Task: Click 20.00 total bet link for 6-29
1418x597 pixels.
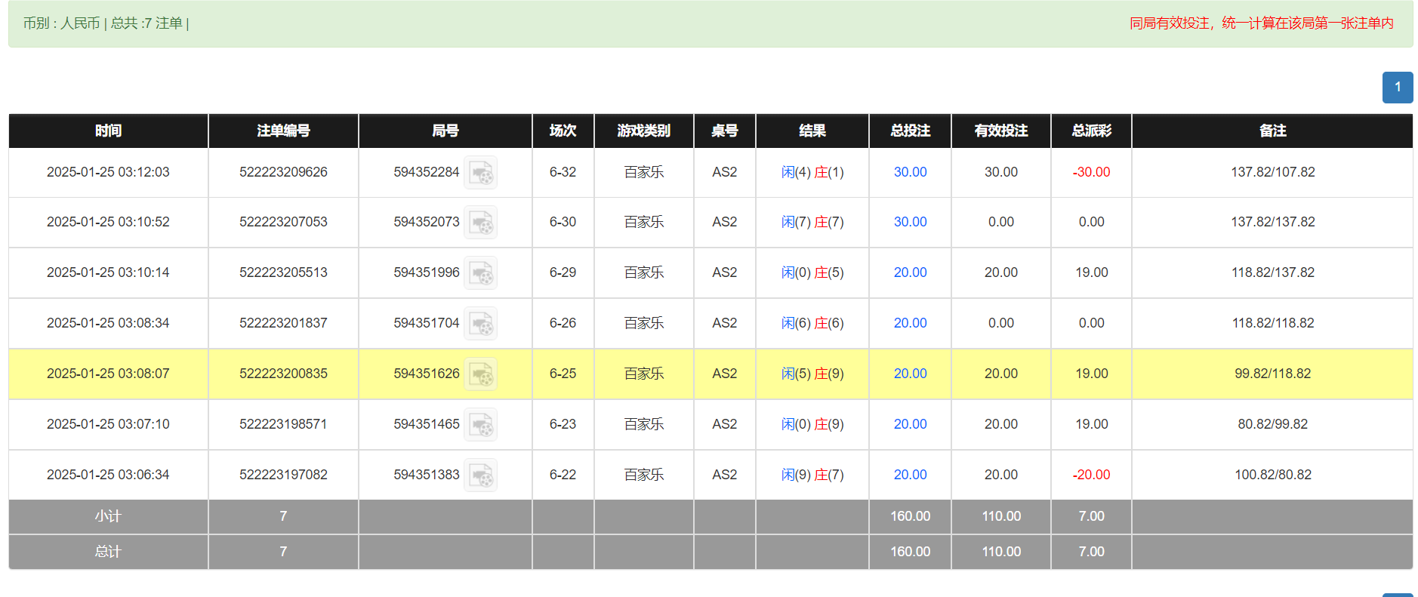Action: [910, 272]
